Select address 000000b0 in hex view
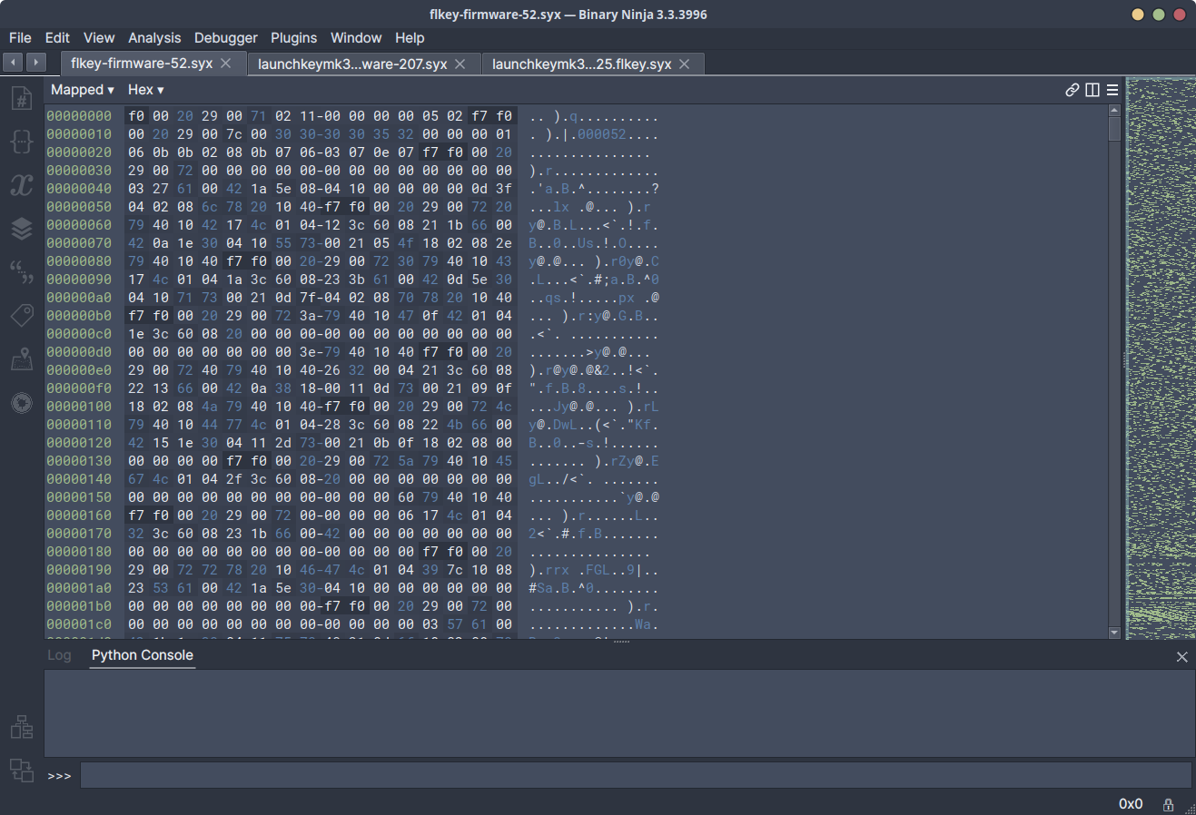 click(79, 316)
